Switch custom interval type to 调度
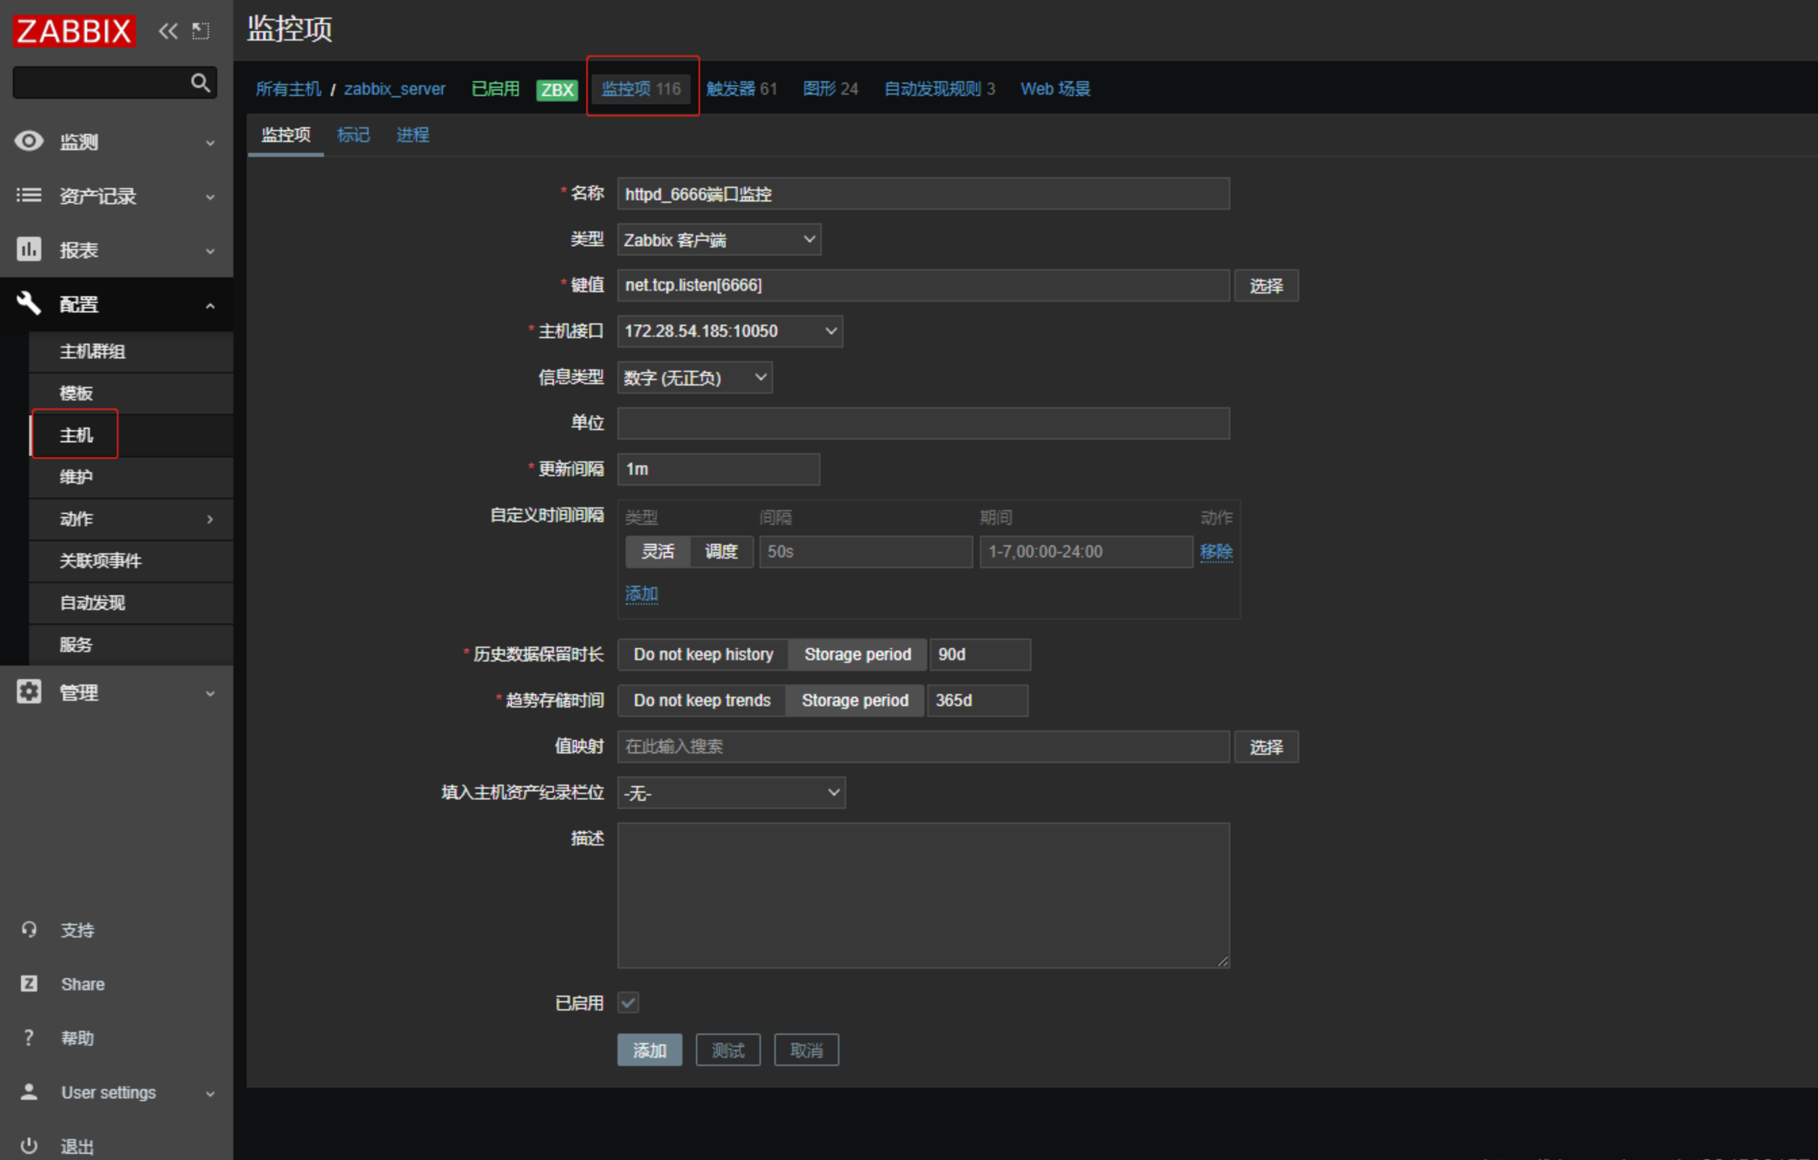 click(721, 552)
